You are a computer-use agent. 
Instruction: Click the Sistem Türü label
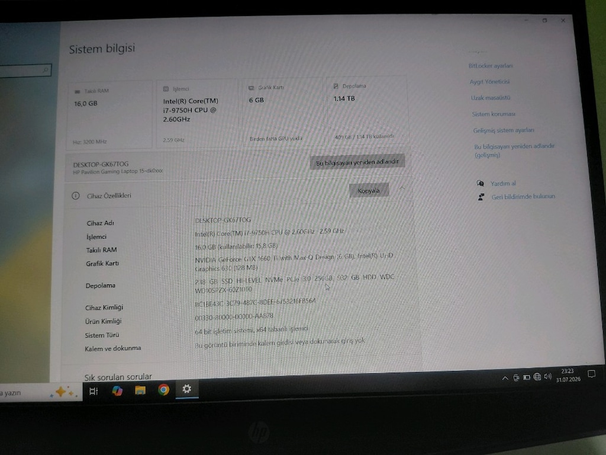pos(102,335)
